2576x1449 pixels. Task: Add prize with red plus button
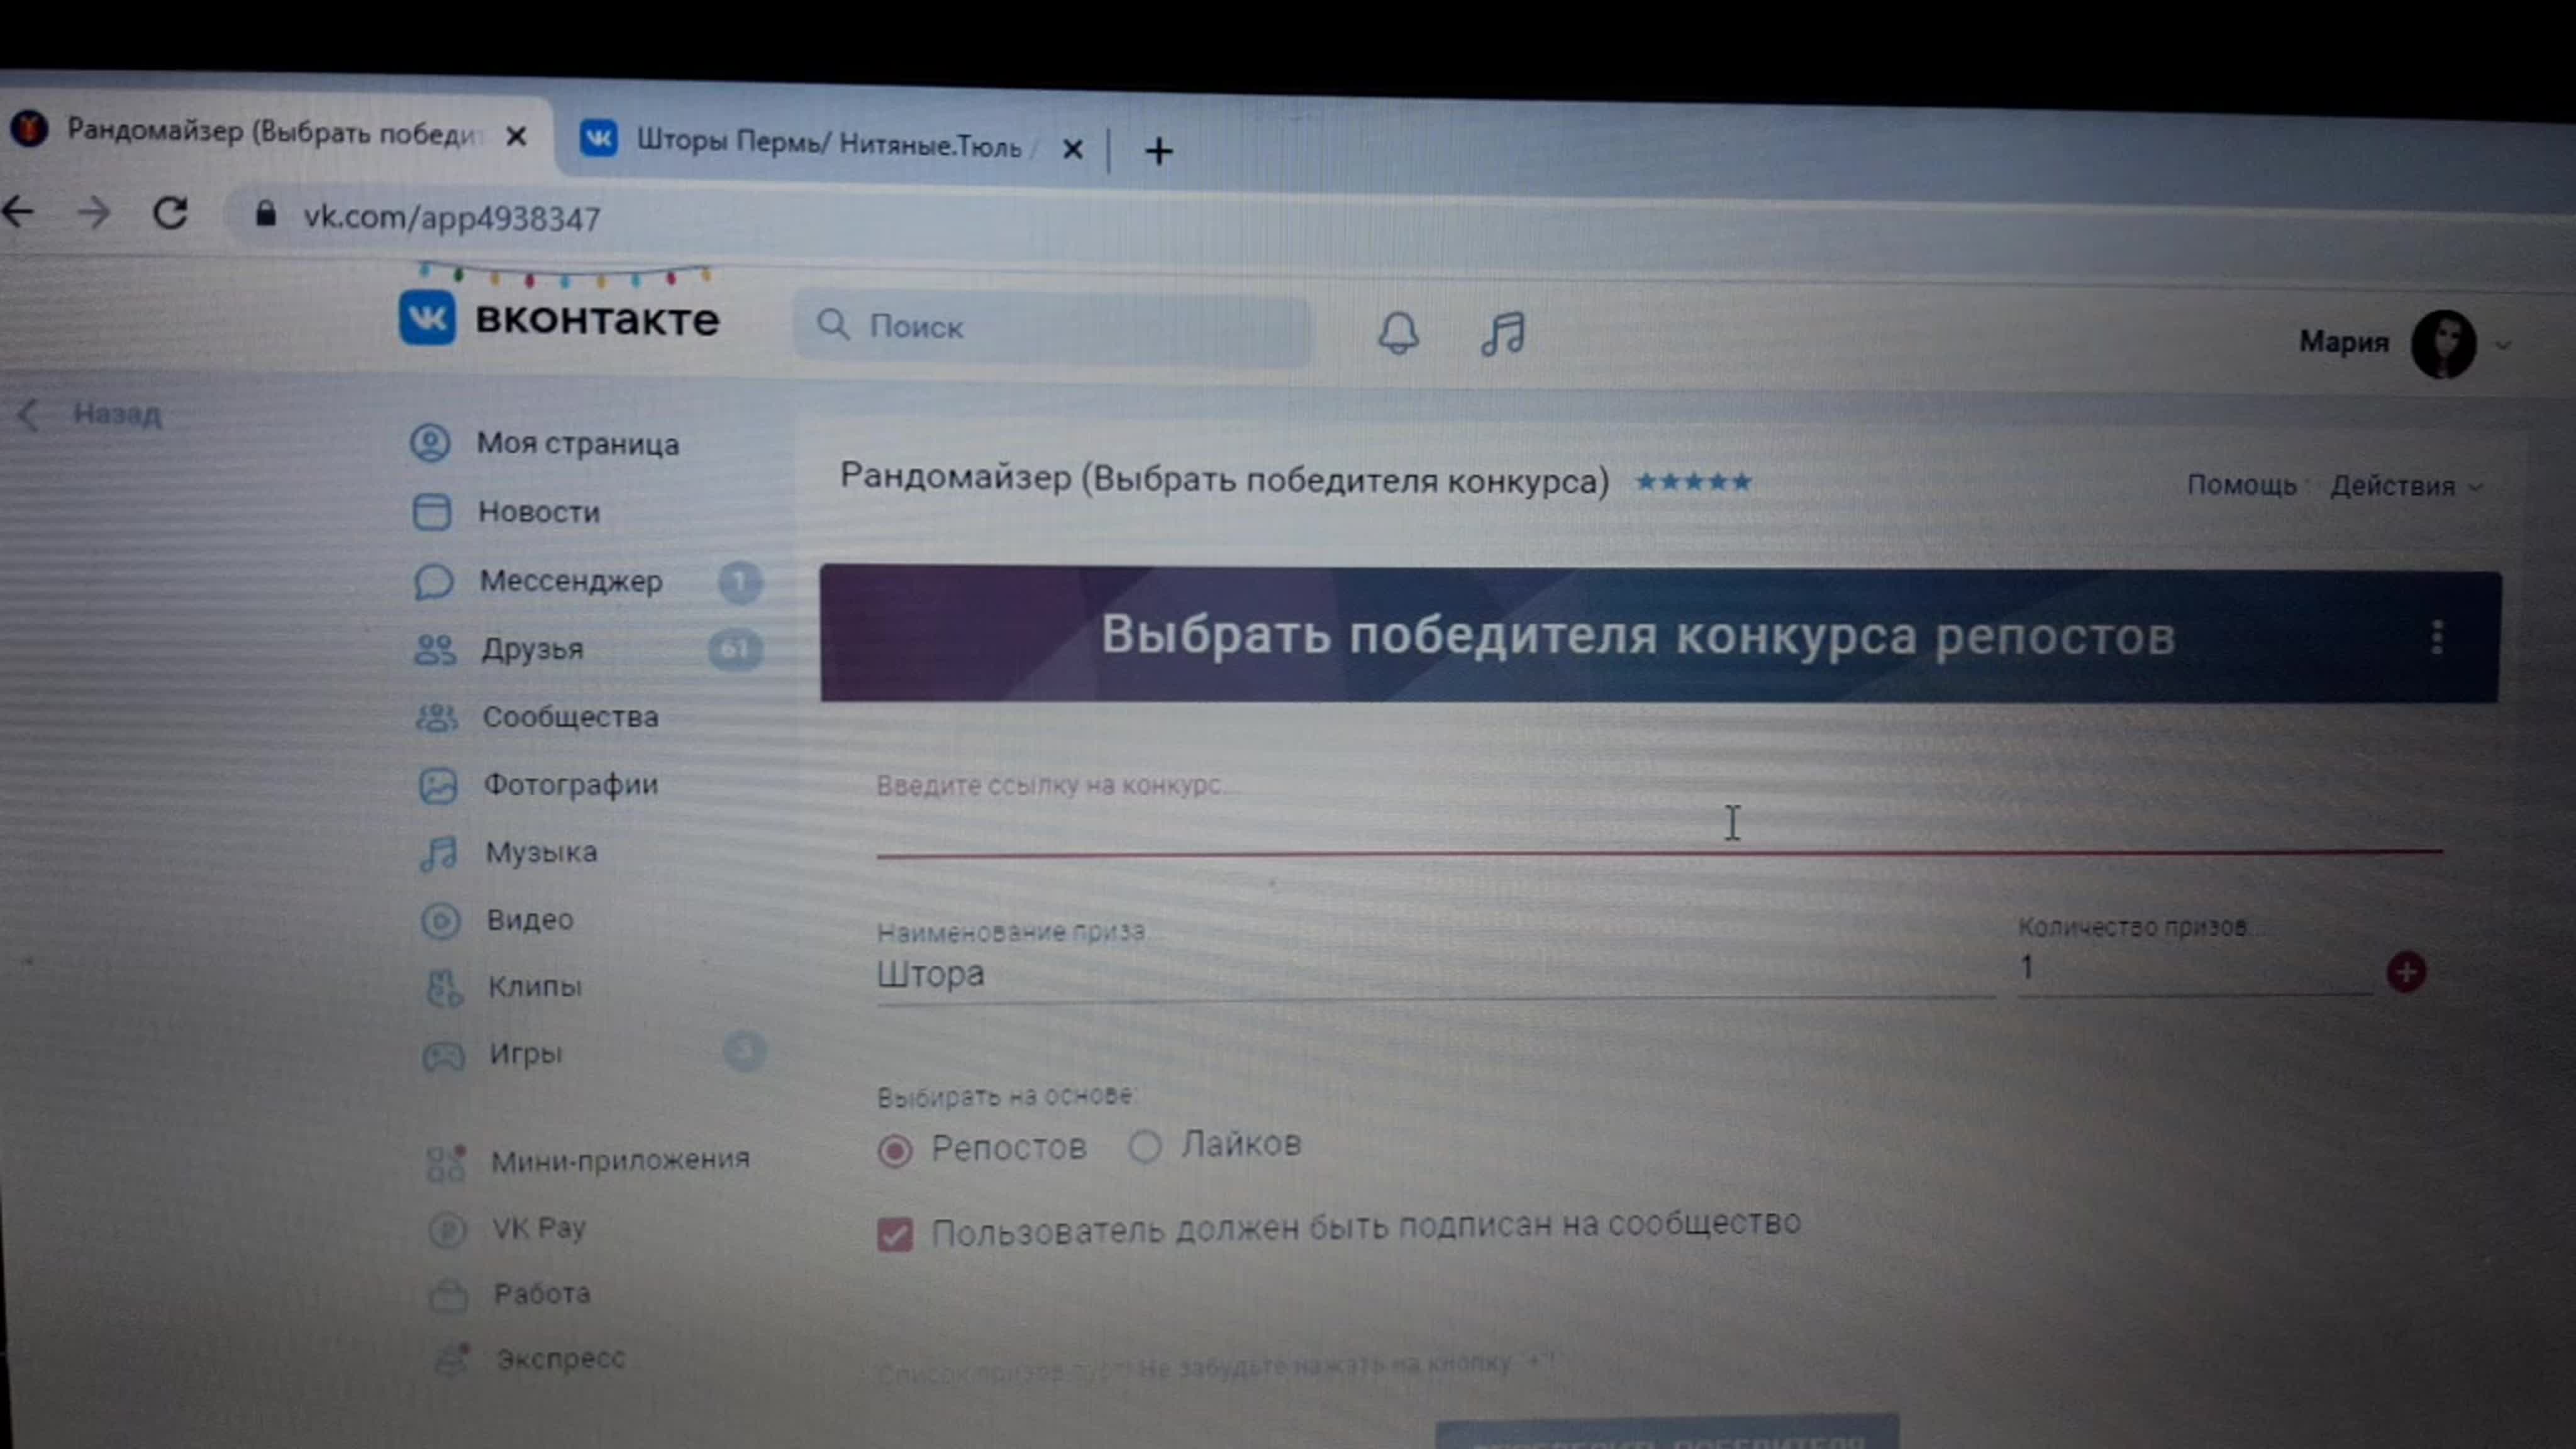[2406, 971]
